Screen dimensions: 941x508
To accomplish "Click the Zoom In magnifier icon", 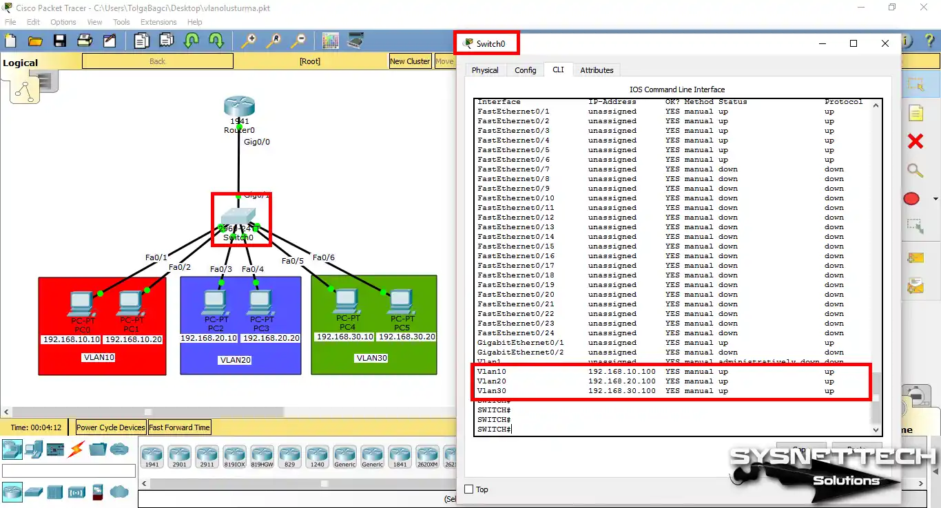I will click(x=248, y=41).
